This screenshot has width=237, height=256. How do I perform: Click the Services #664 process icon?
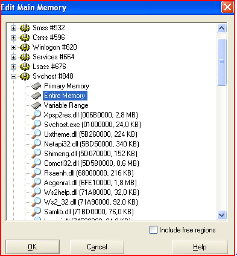[x=25, y=57]
